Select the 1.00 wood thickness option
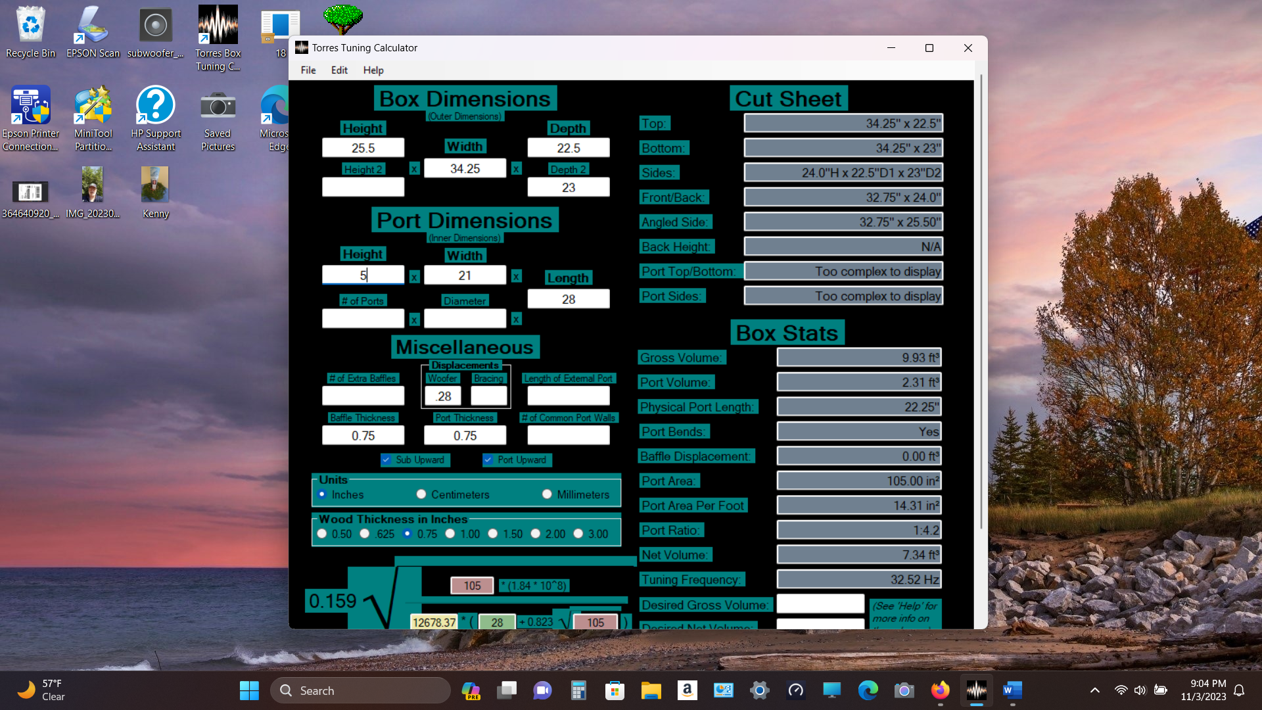The image size is (1262, 710). [450, 534]
